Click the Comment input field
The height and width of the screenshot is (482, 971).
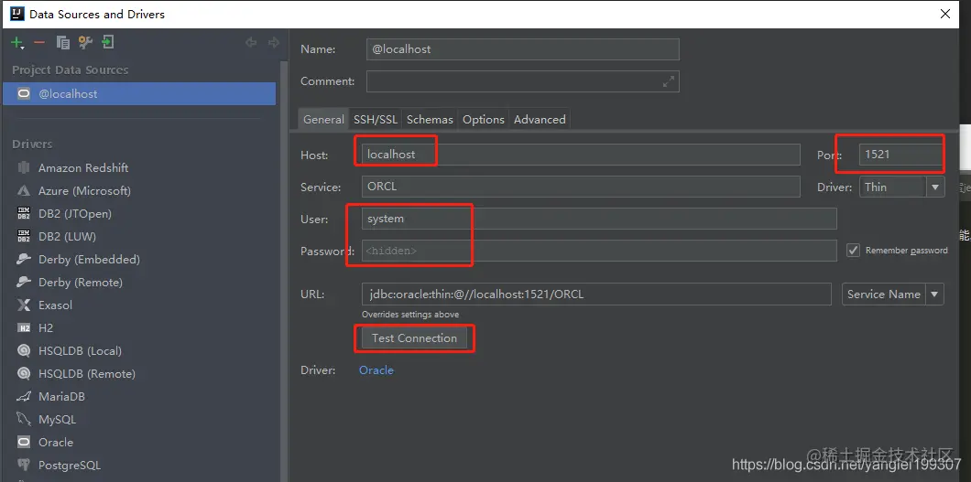(x=523, y=81)
